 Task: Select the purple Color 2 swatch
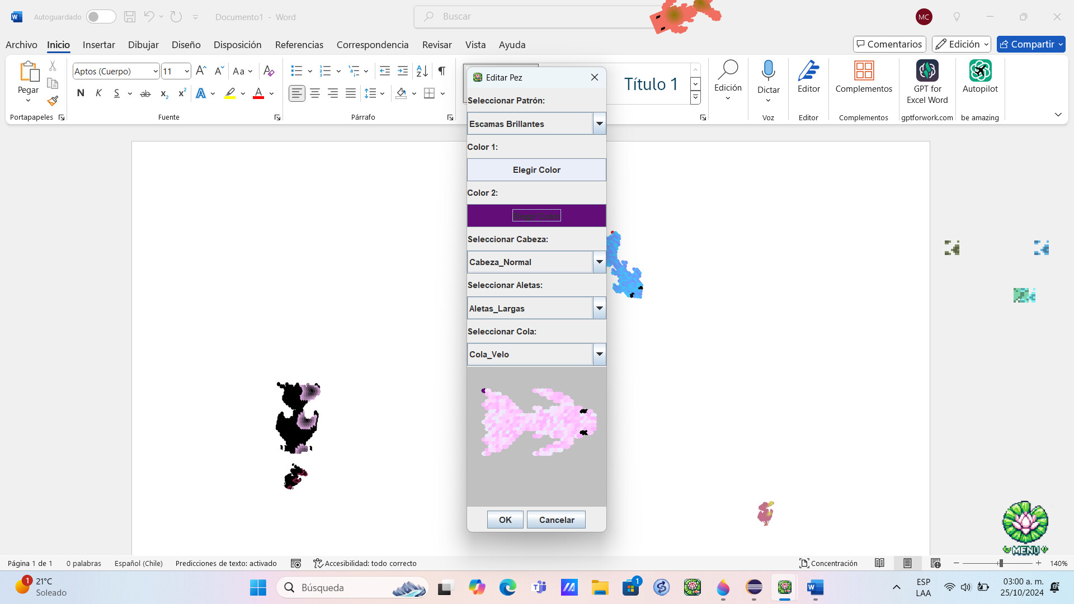[536, 215]
